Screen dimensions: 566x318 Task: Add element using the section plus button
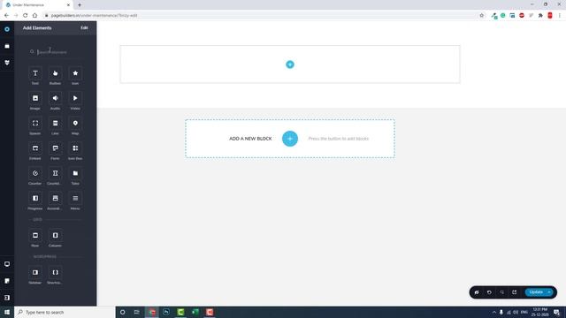(290, 64)
